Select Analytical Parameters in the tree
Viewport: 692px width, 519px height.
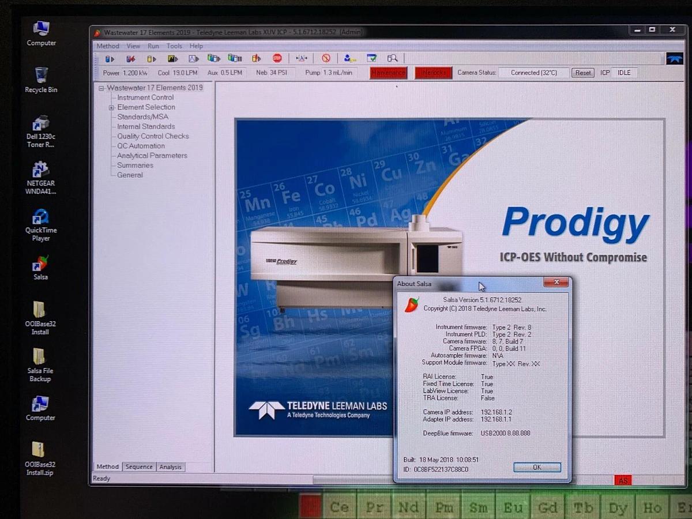(152, 156)
